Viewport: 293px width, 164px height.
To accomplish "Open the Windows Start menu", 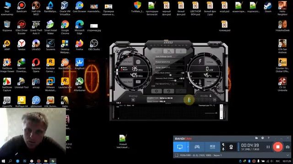I will [3, 161].
